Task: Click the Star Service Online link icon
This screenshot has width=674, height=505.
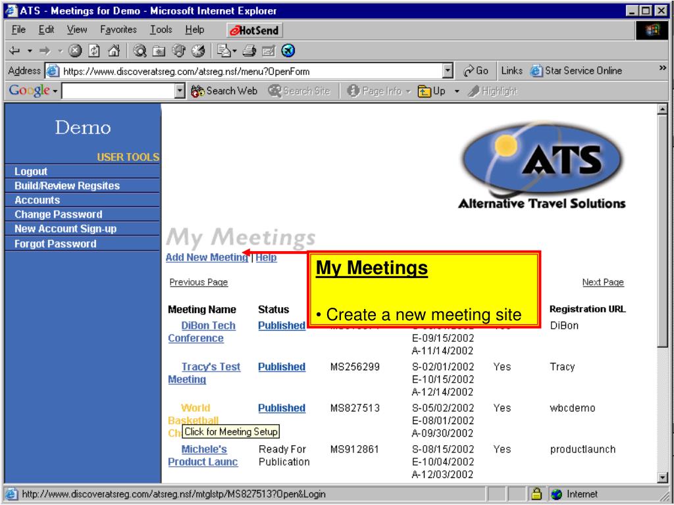Action: [x=536, y=70]
